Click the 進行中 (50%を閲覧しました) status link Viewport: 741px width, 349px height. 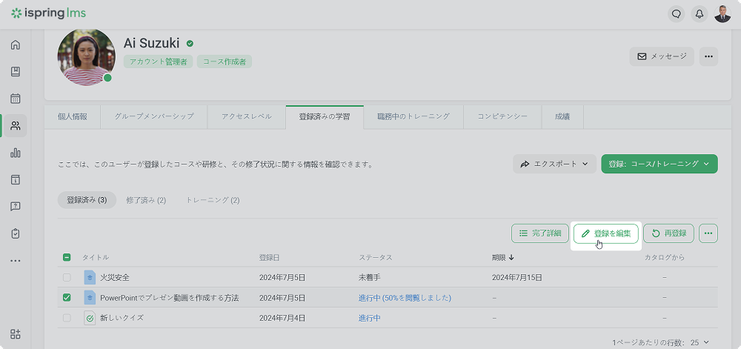[x=405, y=298]
